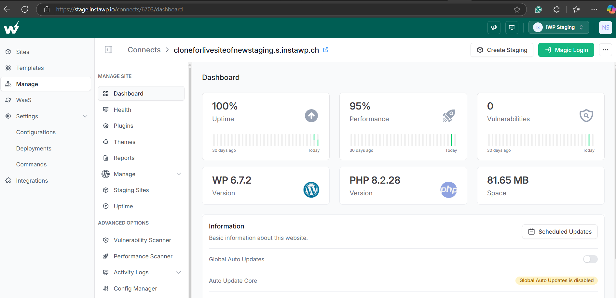
Task: Open more actions ellipsis menu
Action: coord(606,50)
